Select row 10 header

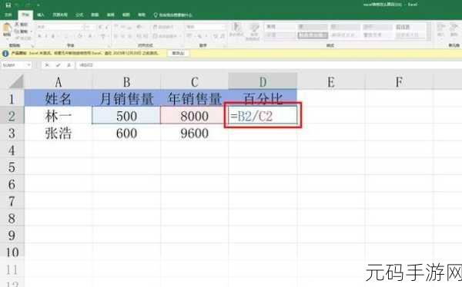[12, 252]
